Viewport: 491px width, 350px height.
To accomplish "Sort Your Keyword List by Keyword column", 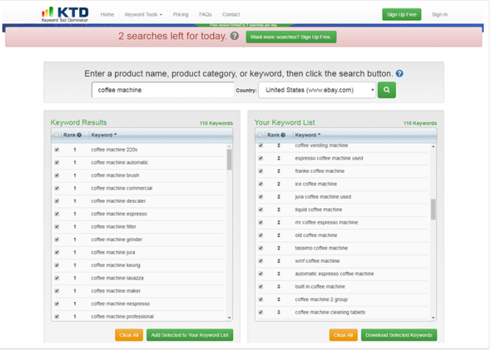I will 308,135.
